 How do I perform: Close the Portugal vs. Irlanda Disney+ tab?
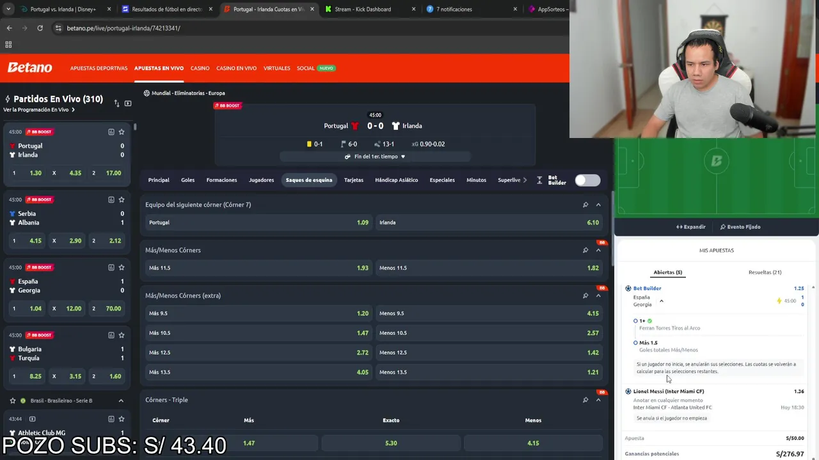(109, 9)
